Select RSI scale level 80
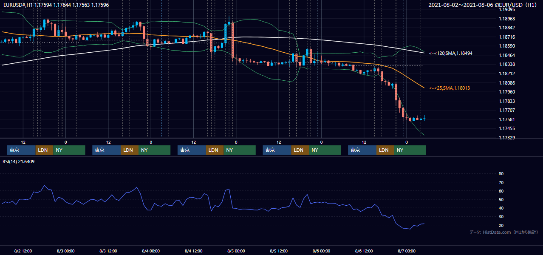Screen dimensions: 543x255 [x=501, y=174]
